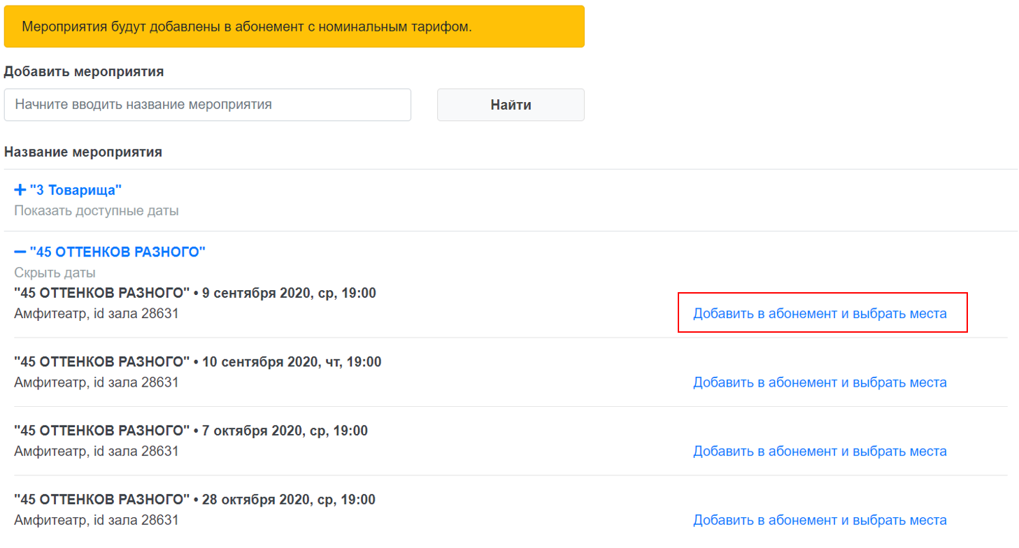Select the 10 сентября 2020 event title
The height and width of the screenshot is (548, 1019).
pos(198,362)
